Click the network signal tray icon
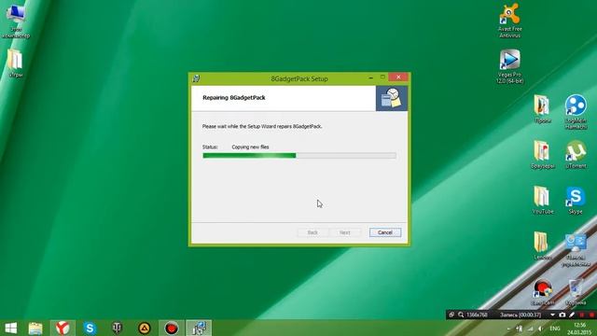This screenshot has width=597, height=336. pyautogui.click(x=530, y=329)
